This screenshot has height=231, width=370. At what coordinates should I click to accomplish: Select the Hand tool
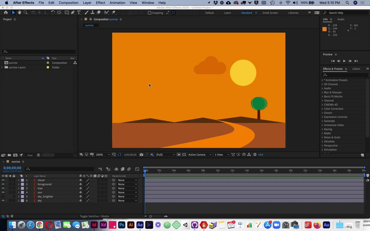coord(19,13)
